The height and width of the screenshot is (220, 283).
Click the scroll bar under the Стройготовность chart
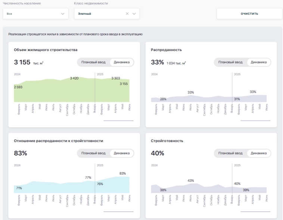pyautogui.click(x=255, y=212)
